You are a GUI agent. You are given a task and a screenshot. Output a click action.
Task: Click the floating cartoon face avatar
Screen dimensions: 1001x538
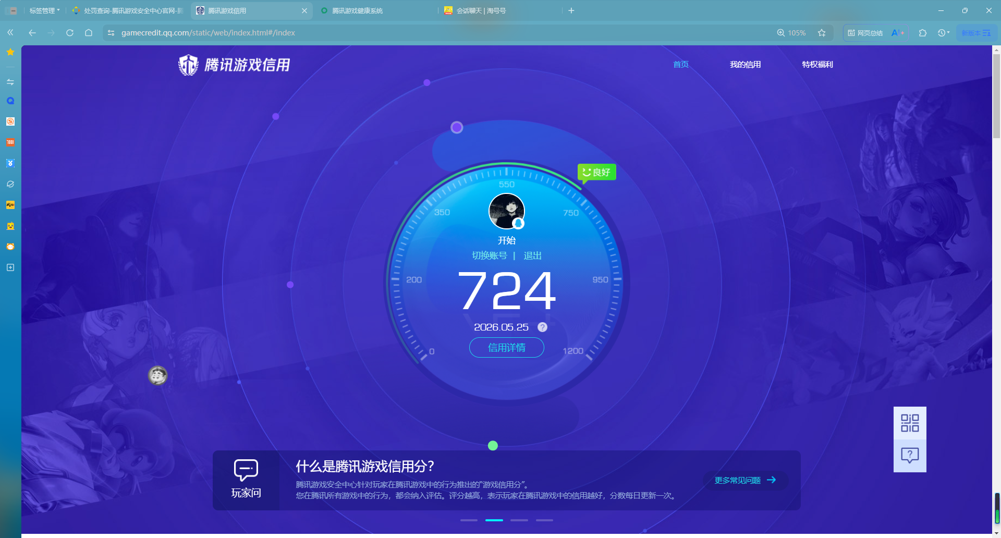coord(157,375)
